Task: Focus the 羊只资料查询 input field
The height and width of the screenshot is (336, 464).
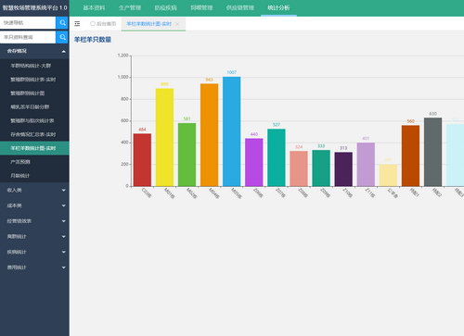Action: click(x=28, y=37)
